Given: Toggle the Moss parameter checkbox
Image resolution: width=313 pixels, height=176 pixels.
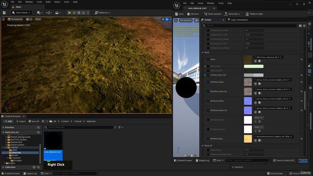Looking at the screenshot, I should 208,59.
